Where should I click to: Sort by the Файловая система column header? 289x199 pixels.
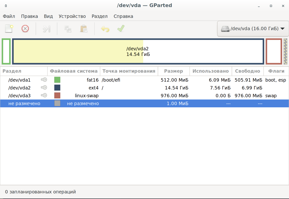tap(74, 71)
